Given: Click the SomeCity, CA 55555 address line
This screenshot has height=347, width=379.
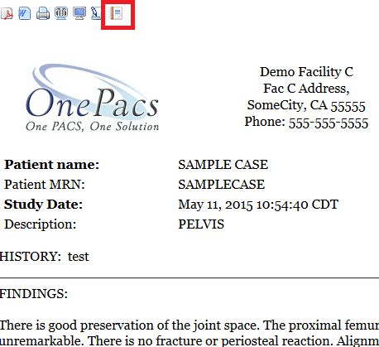Looking at the screenshot, I should tap(306, 105).
